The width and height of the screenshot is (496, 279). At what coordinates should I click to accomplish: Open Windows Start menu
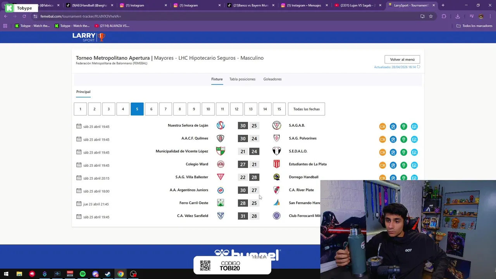tap(6, 274)
